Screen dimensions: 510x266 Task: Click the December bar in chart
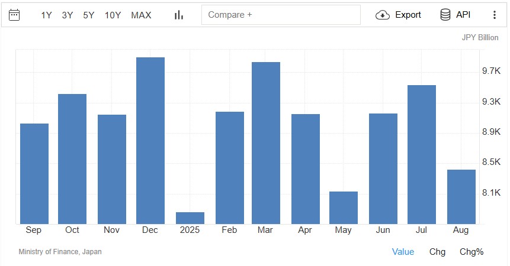(150, 141)
